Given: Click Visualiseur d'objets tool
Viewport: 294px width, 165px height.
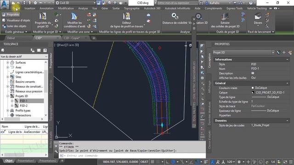Looking at the screenshot, I should [16, 20].
